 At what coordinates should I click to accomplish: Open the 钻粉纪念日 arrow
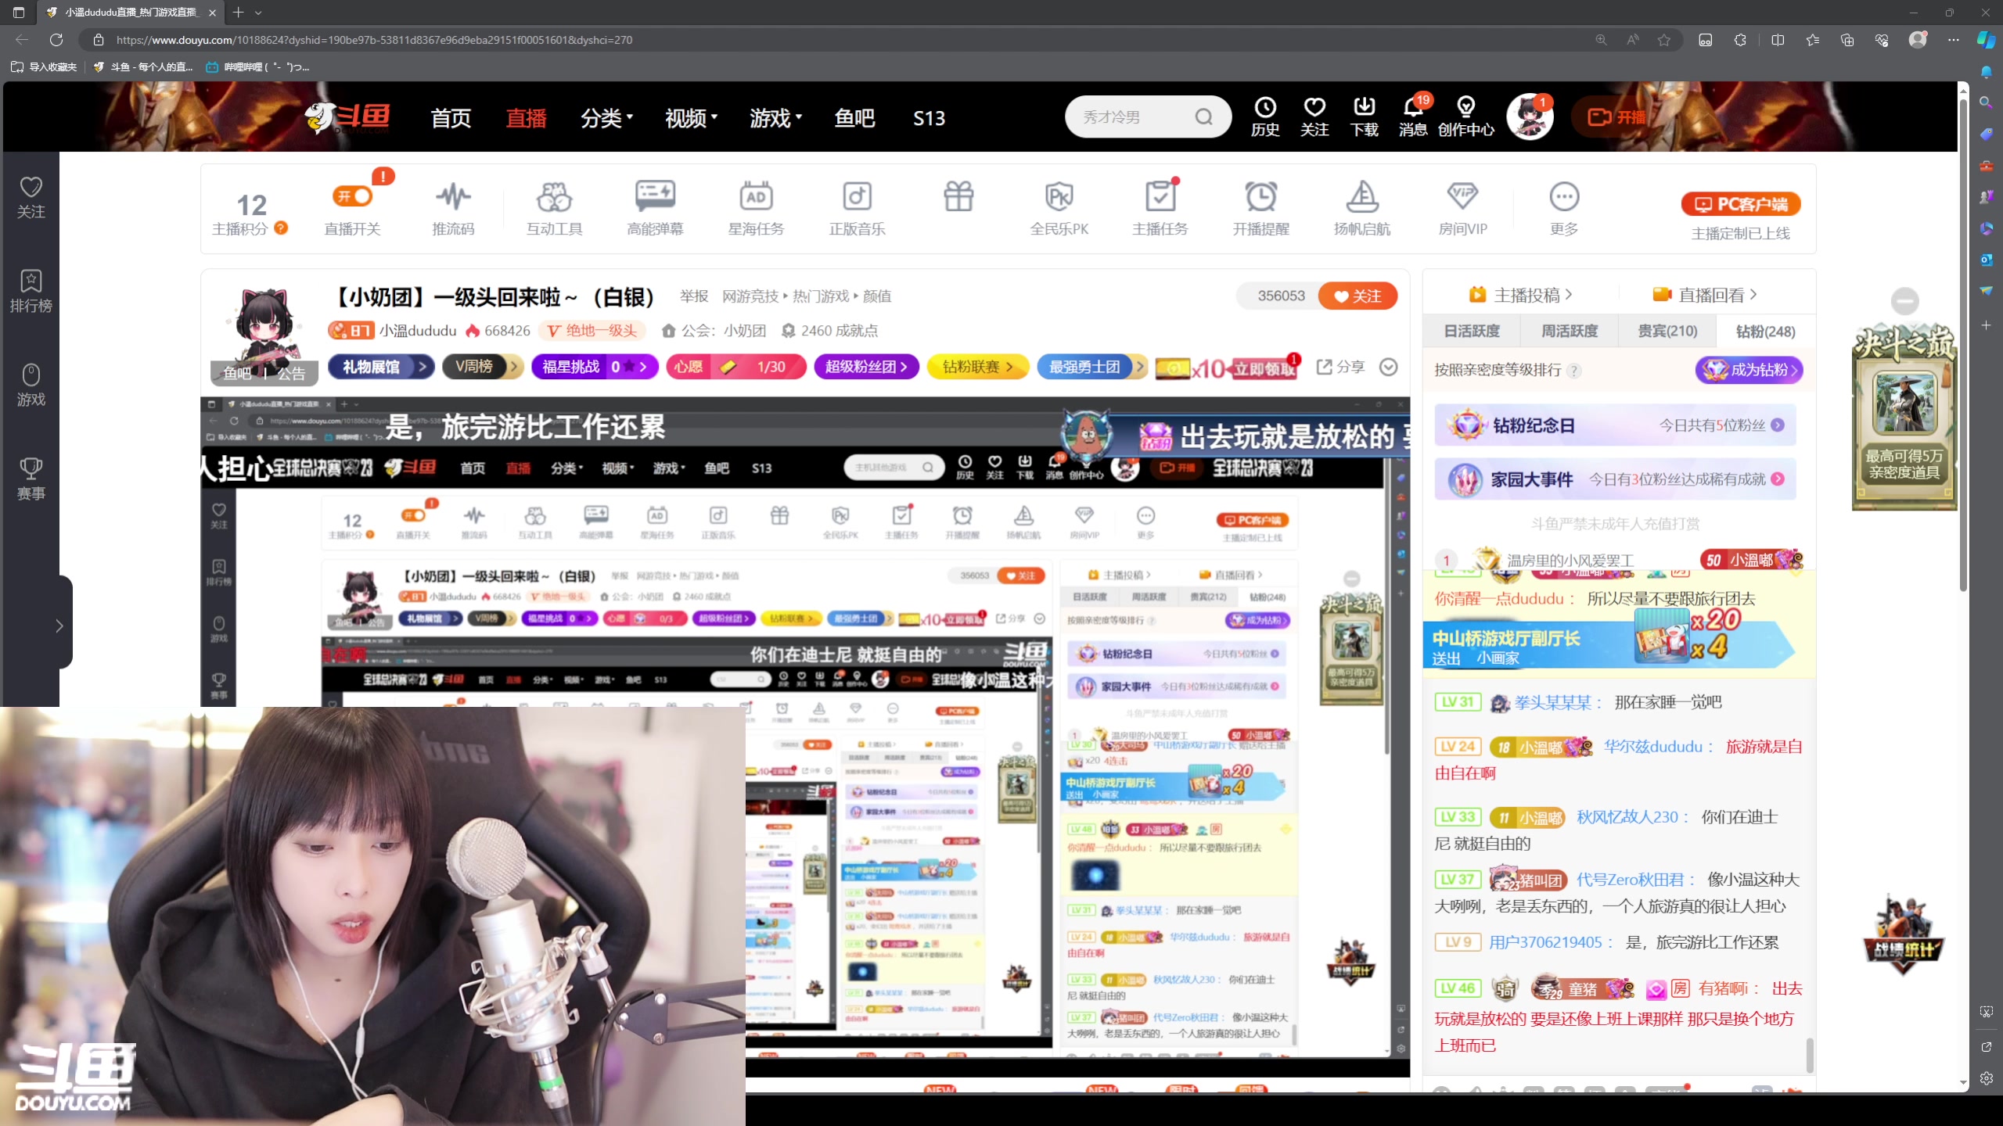click(1778, 425)
